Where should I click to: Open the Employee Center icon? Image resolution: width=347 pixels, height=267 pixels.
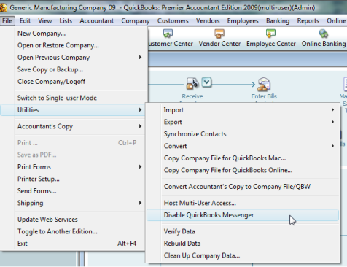pos(270,34)
